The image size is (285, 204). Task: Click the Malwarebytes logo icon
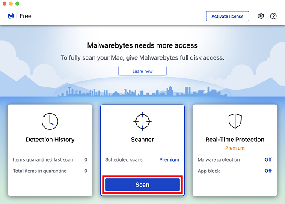[11, 16]
